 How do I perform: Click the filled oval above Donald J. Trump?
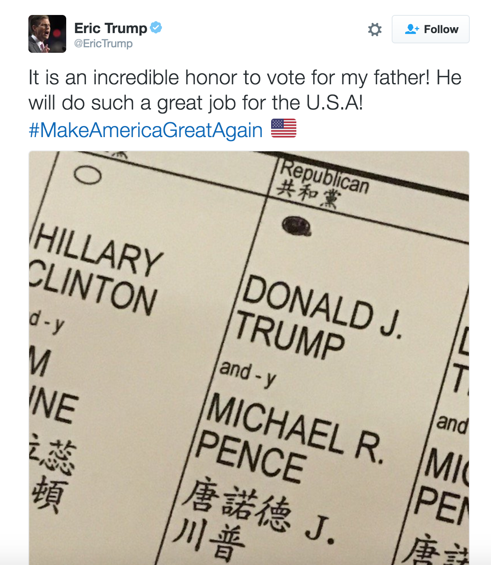[x=297, y=226]
